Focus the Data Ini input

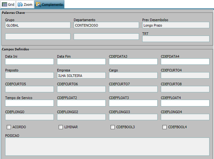(x=29, y=62)
